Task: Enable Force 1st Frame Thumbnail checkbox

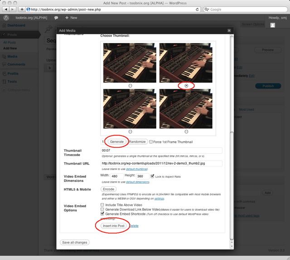Action: point(151,142)
